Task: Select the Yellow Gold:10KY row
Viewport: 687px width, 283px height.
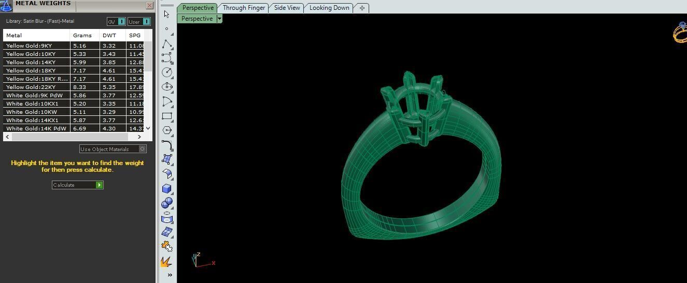Action: pos(74,54)
